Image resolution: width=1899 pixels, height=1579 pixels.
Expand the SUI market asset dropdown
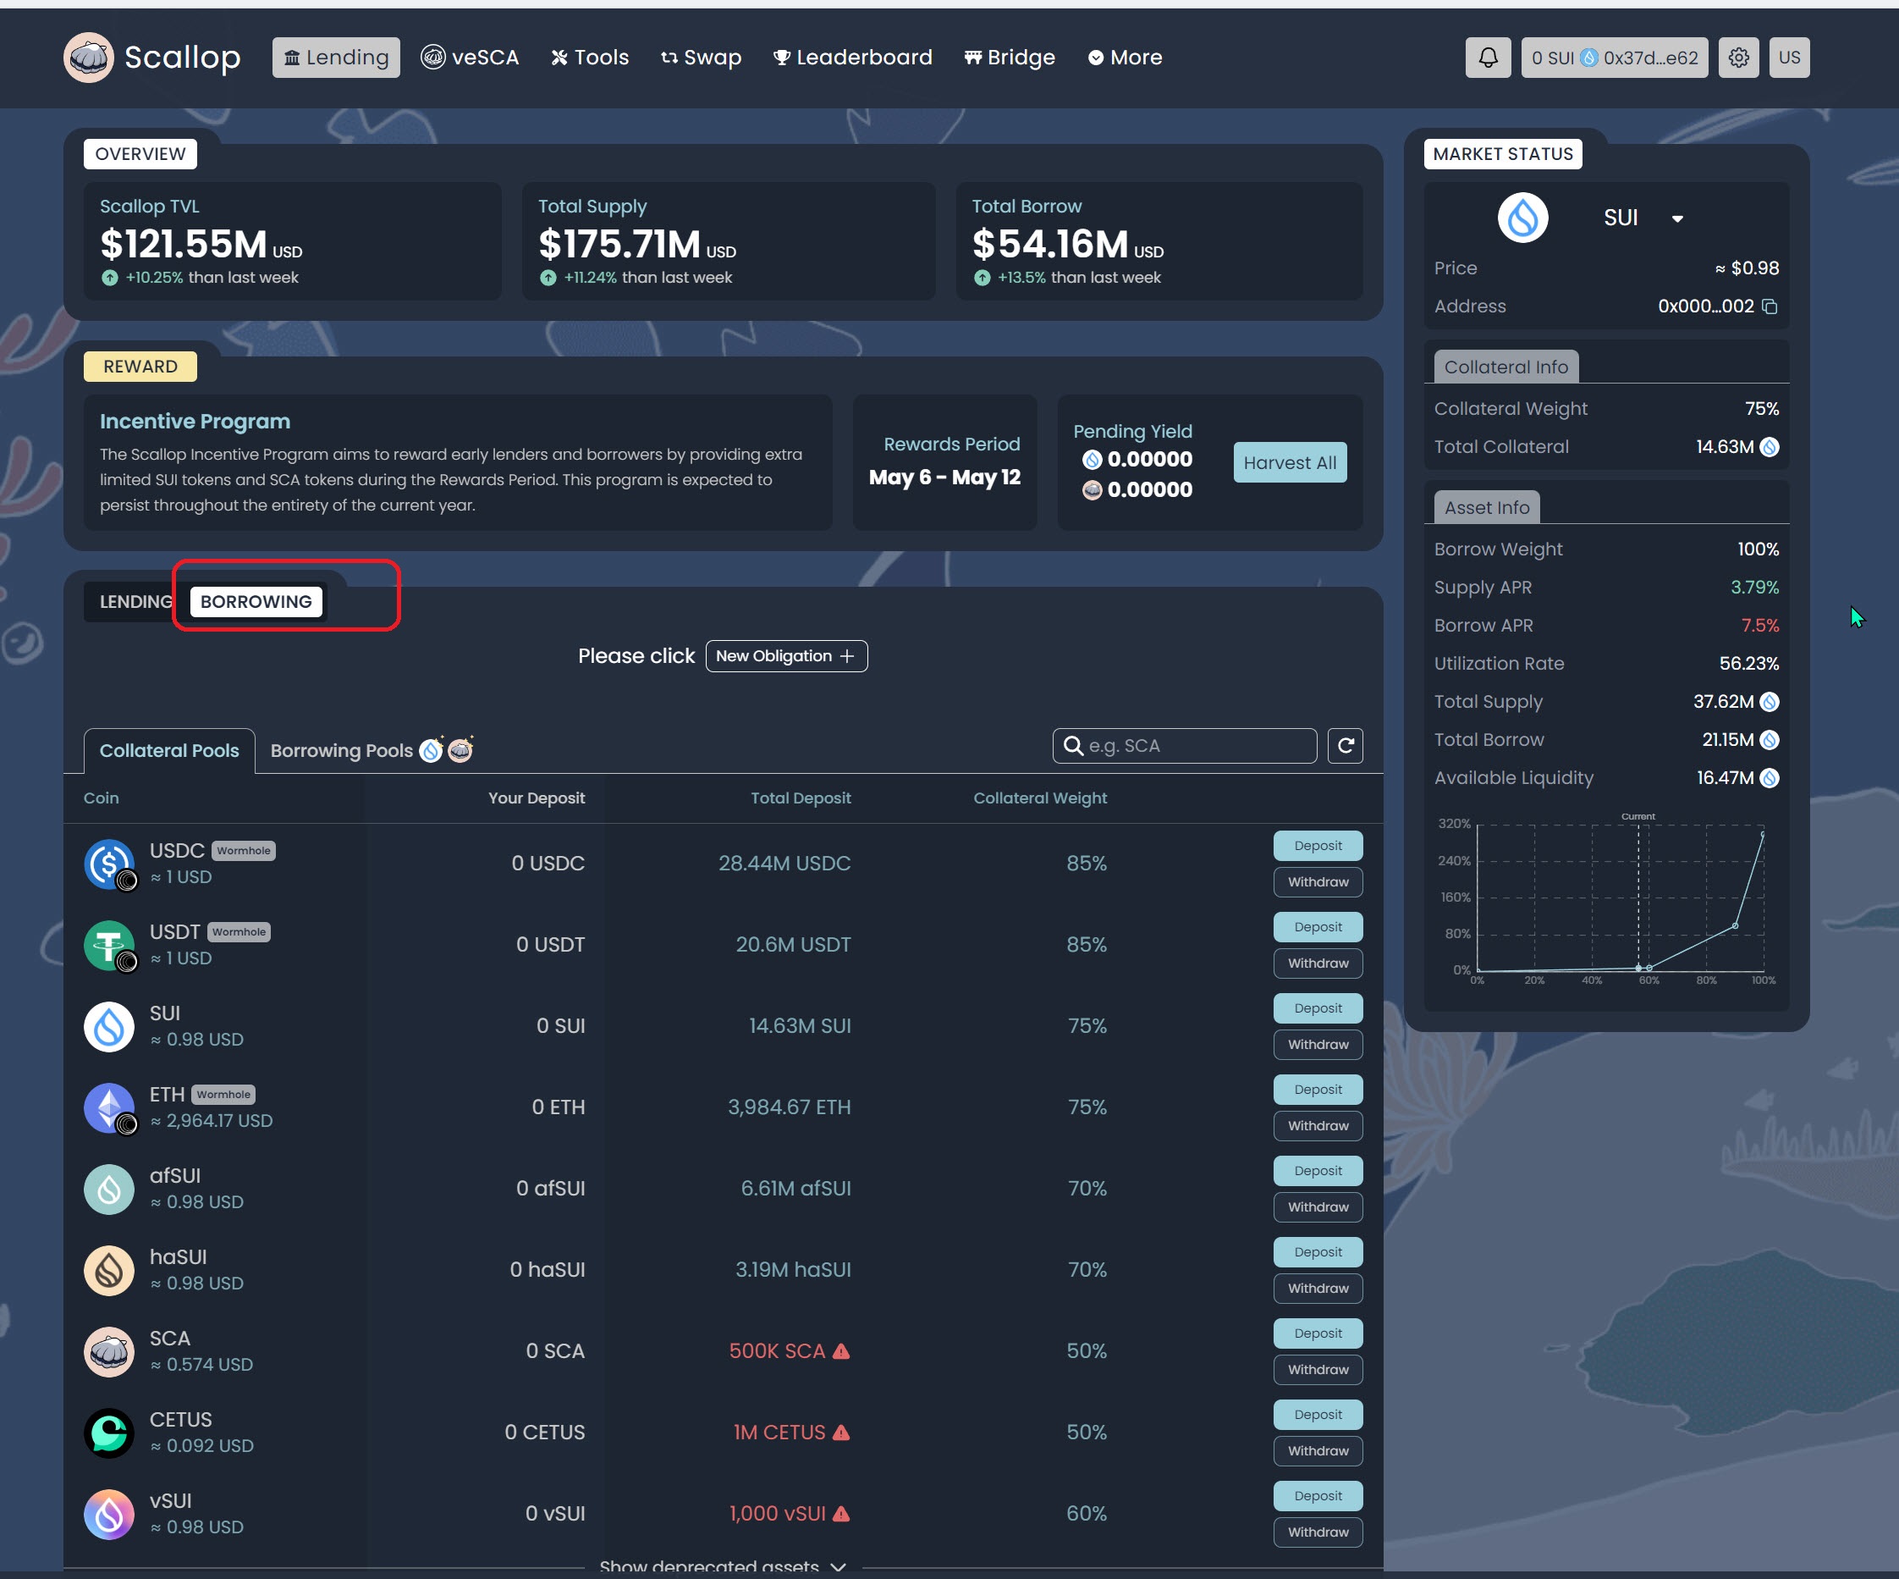click(x=1676, y=219)
